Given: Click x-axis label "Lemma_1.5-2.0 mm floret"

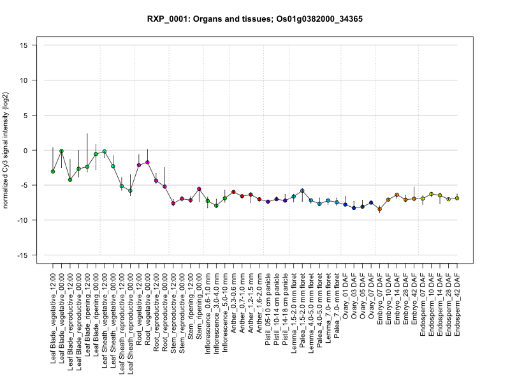Looking at the screenshot, I should (294, 313).
